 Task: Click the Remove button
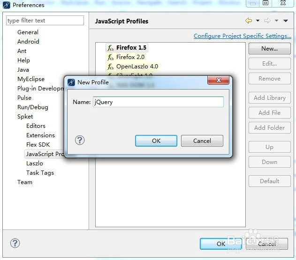click(270, 78)
